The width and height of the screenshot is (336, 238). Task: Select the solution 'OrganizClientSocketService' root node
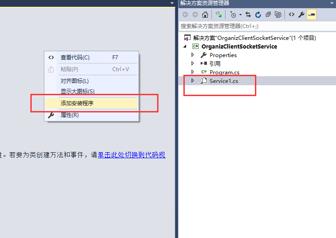click(254, 38)
